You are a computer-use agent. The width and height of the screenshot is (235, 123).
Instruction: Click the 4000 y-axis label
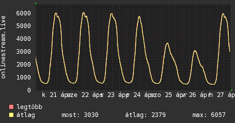pos(24,39)
